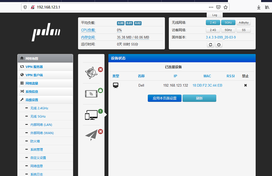Click the home icon beside 网络地图
The width and height of the screenshot is (272, 176).
[22, 58]
